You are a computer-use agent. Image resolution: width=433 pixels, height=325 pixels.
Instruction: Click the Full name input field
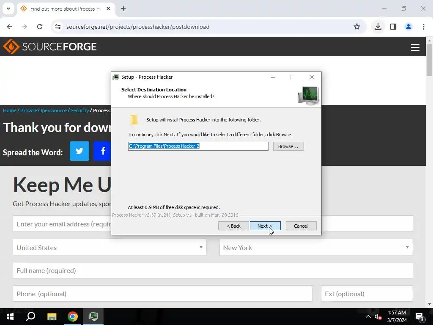point(213,270)
